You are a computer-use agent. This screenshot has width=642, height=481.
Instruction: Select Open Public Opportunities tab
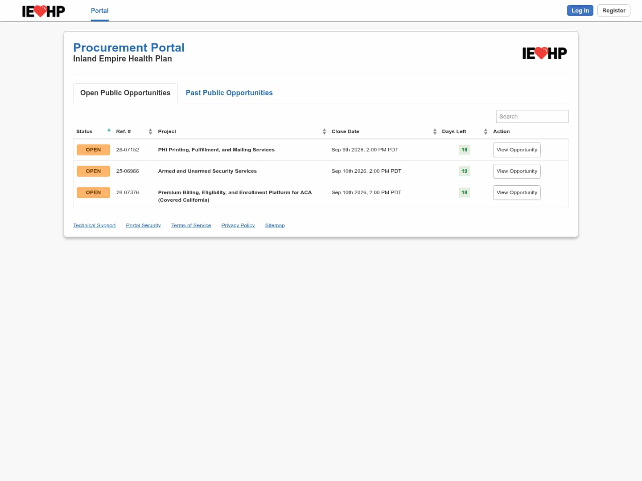[125, 93]
